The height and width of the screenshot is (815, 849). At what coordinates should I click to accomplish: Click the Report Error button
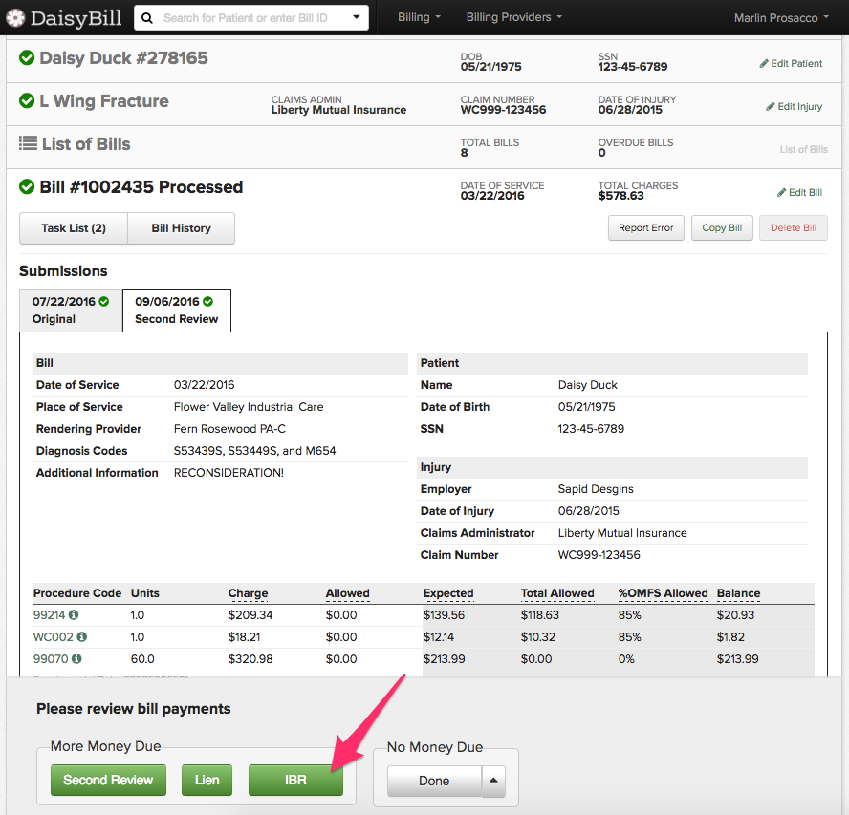click(x=646, y=227)
